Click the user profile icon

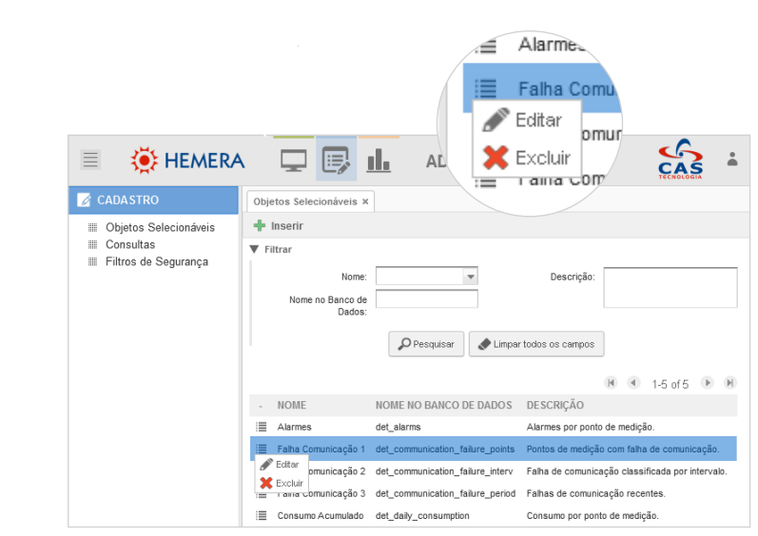pyautogui.click(x=732, y=159)
